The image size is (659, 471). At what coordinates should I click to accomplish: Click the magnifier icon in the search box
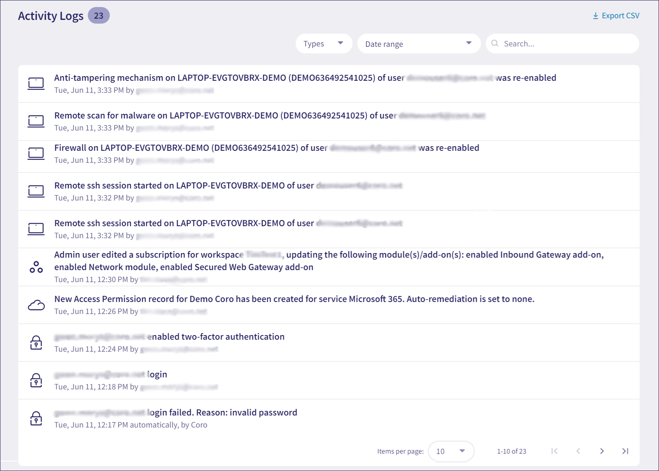(495, 43)
